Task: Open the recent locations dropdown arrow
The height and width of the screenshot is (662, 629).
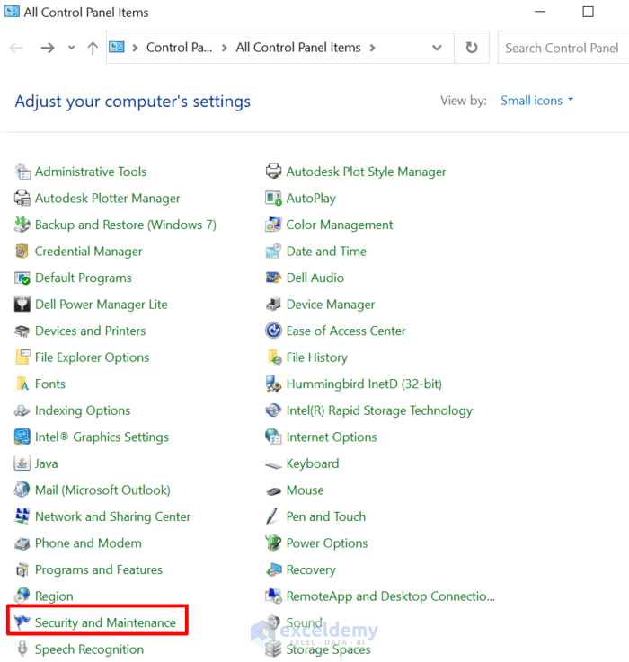Action: pos(71,48)
